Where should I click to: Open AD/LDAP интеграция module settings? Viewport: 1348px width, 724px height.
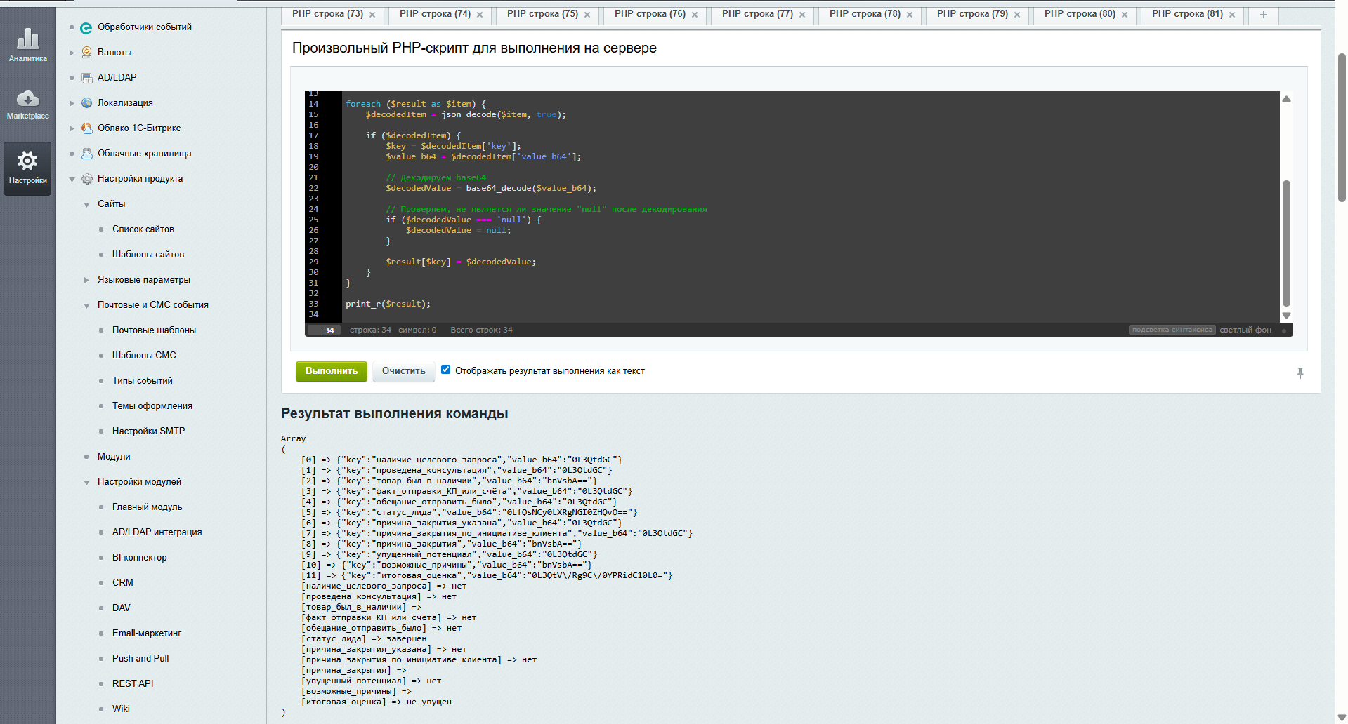click(157, 532)
